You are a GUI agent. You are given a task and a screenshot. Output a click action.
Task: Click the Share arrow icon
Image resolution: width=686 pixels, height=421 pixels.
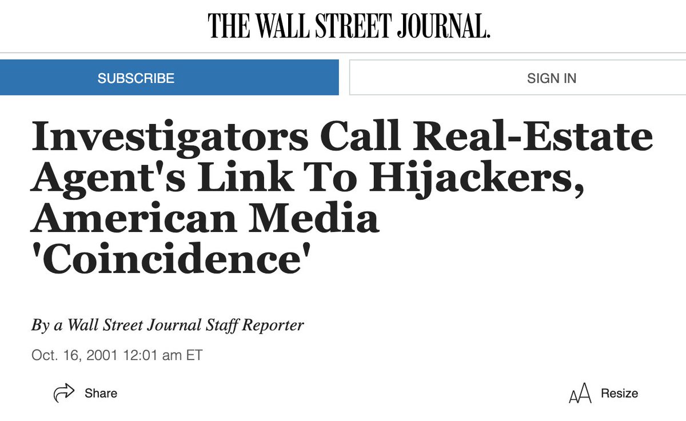64,393
